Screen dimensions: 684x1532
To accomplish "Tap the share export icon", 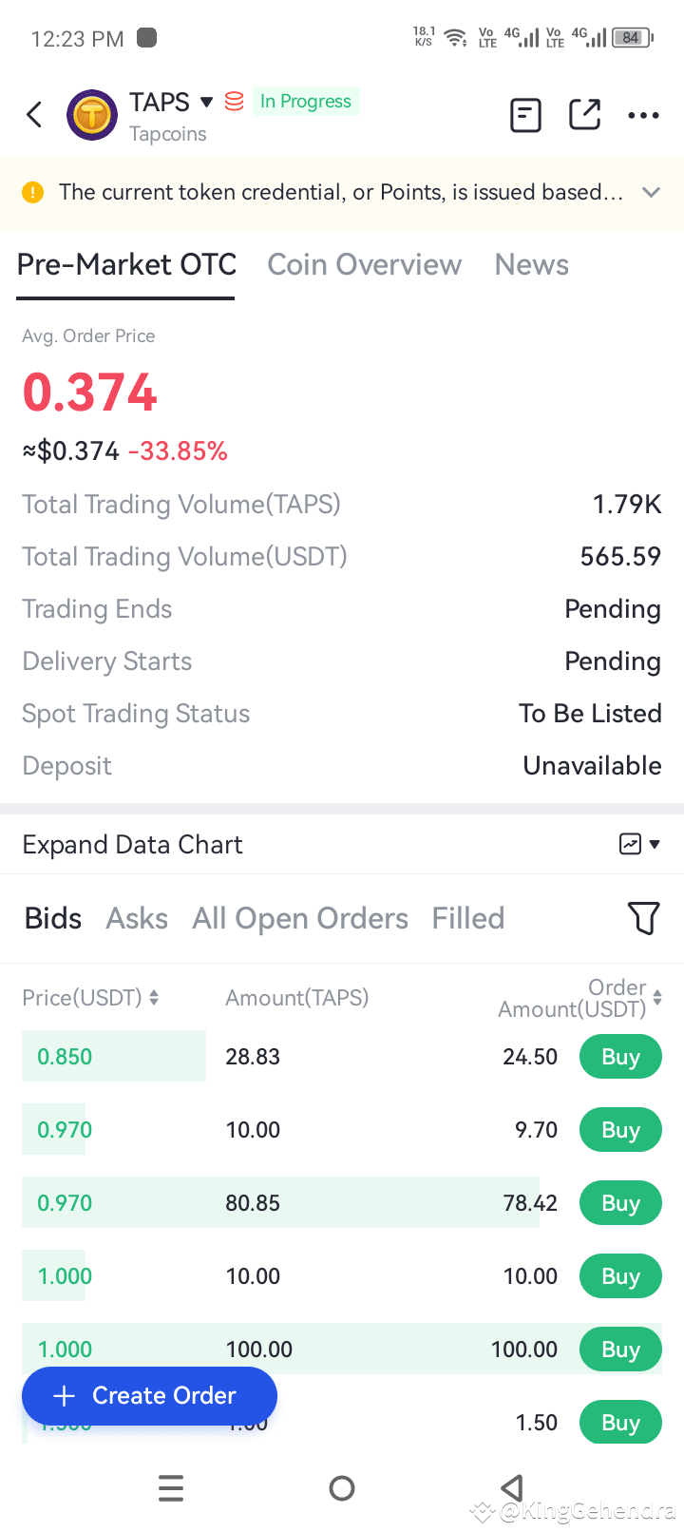I will pyautogui.click(x=584, y=114).
